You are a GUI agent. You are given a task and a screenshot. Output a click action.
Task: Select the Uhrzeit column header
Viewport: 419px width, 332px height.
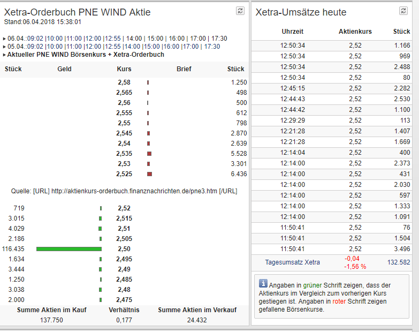pos(293,32)
